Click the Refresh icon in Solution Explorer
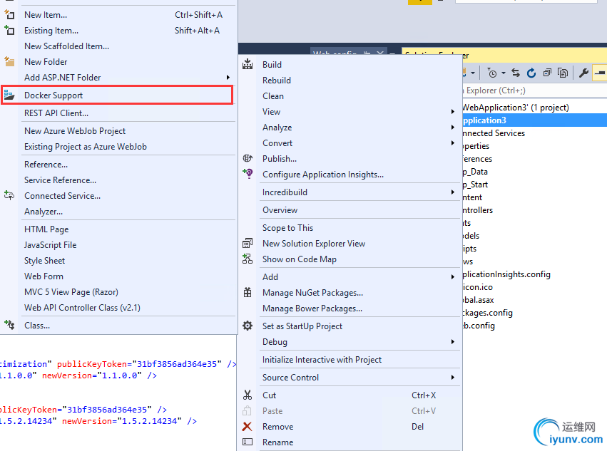 tap(531, 73)
